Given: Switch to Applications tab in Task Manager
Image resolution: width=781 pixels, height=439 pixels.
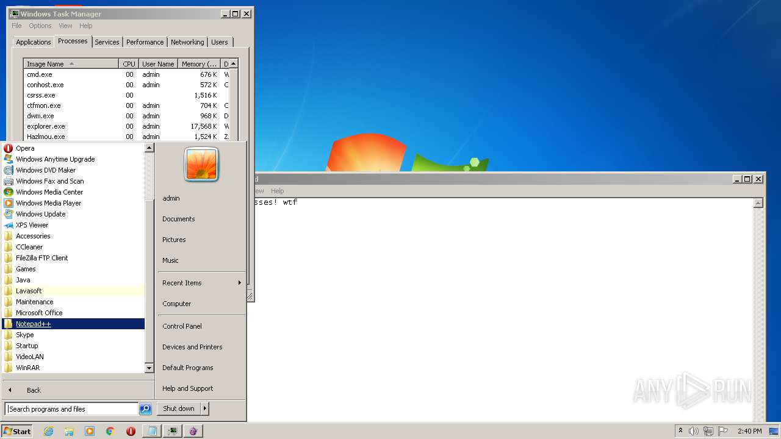Looking at the screenshot, I should point(33,42).
